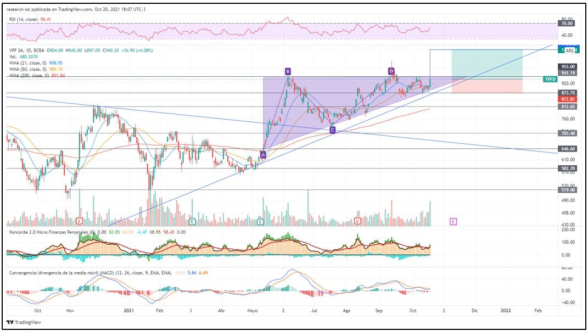Viewport: 588px width, 331px height.
Task: Click the 953.00 price label
Action: pos(568,67)
